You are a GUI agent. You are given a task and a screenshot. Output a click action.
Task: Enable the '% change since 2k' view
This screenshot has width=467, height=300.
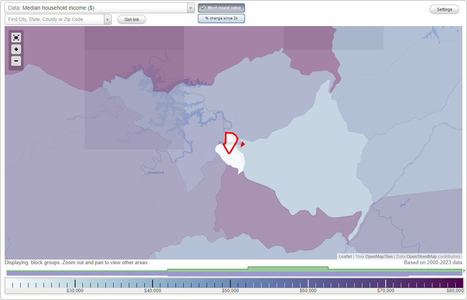point(221,18)
